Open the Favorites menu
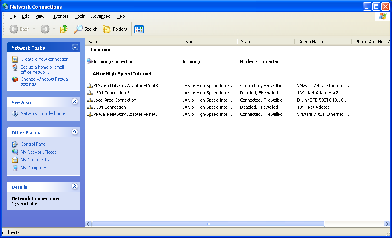Viewport: 392px width, 238px height. tap(60, 17)
